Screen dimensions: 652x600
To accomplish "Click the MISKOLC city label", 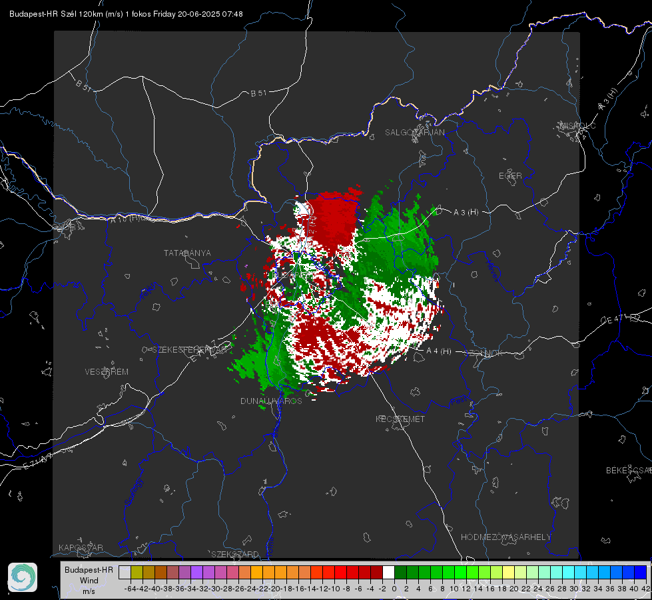I will [x=577, y=125].
